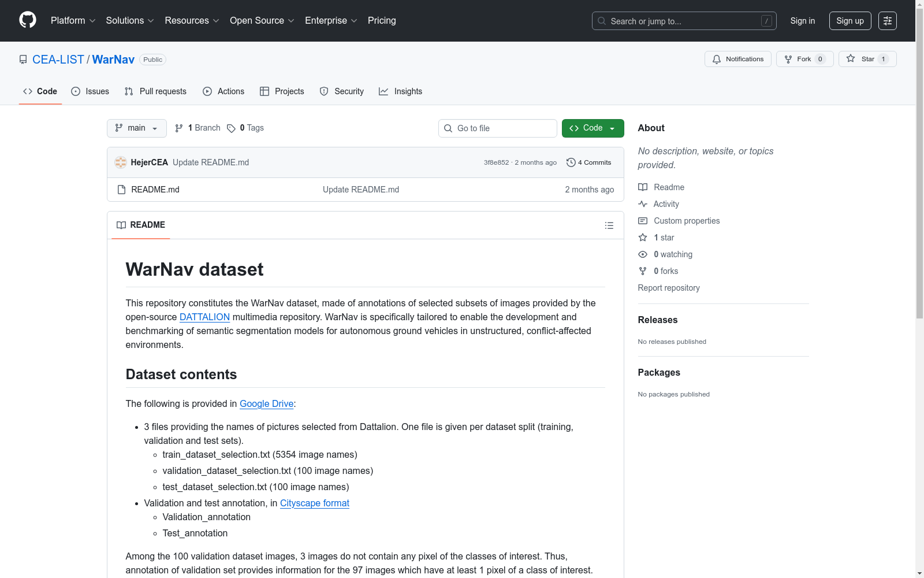The width and height of the screenshot is (924, 578).
Task: Click the fork icon in Fork button
Action: pyautogui.click(x=788, y=59)
